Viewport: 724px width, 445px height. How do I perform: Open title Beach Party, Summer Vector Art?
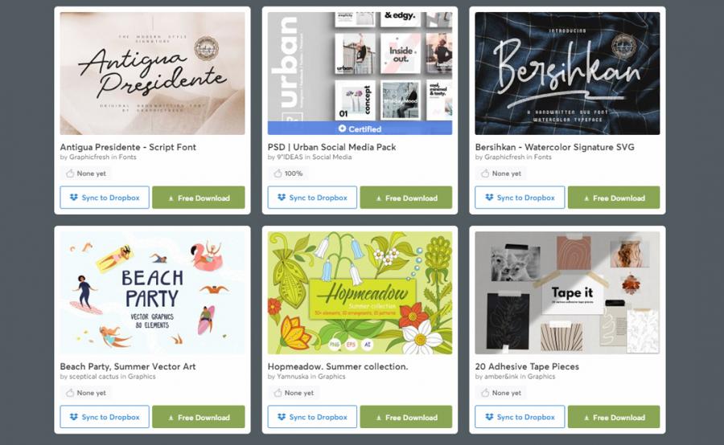[128, 366]
